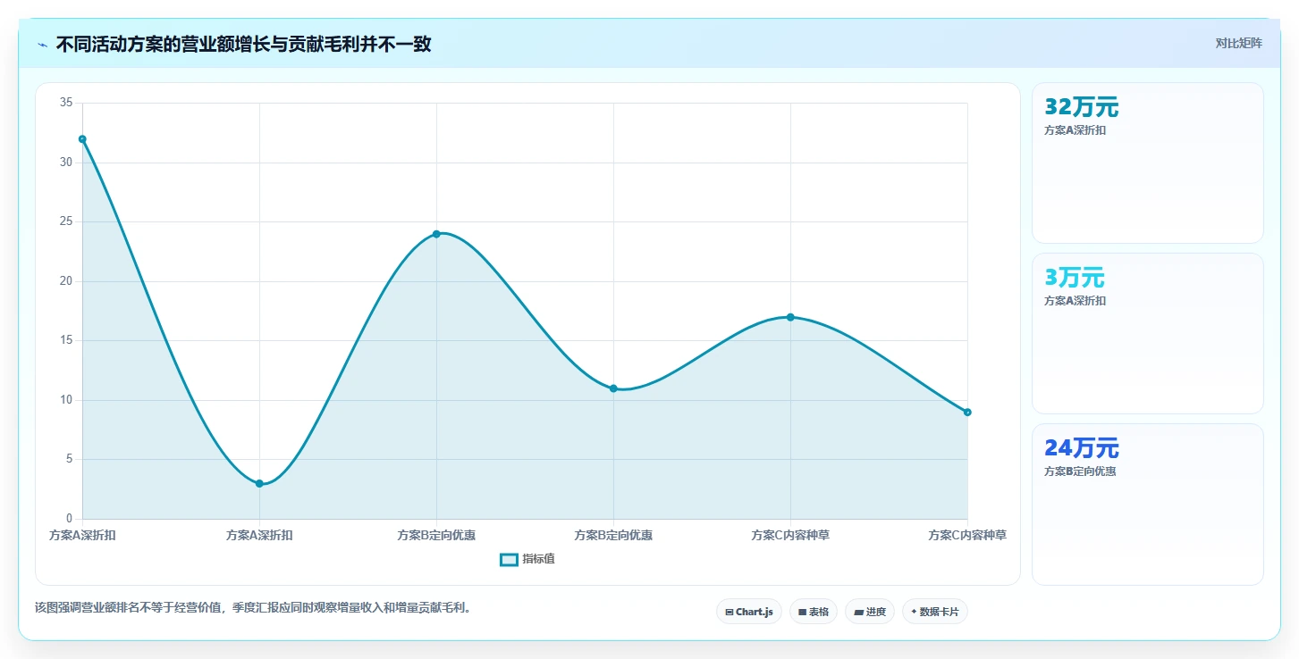
Task: Select the data point at value 24
Action: point(436,234)
